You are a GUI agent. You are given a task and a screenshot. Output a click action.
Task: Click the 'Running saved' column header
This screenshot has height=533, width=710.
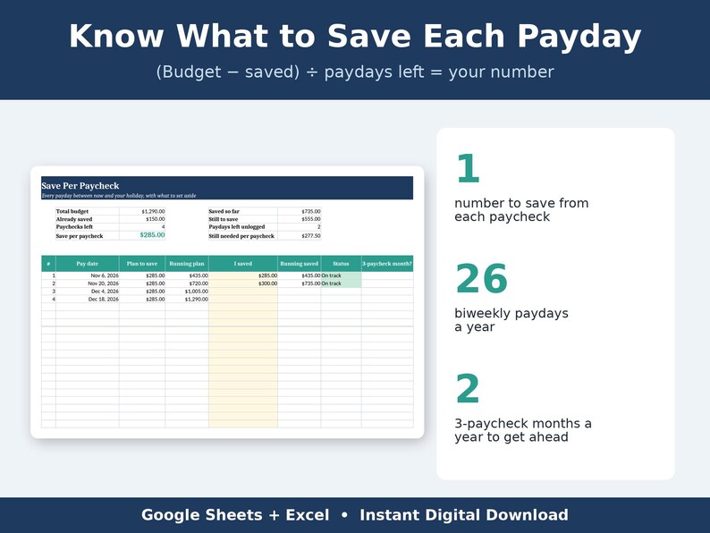[x=300, y=264]
